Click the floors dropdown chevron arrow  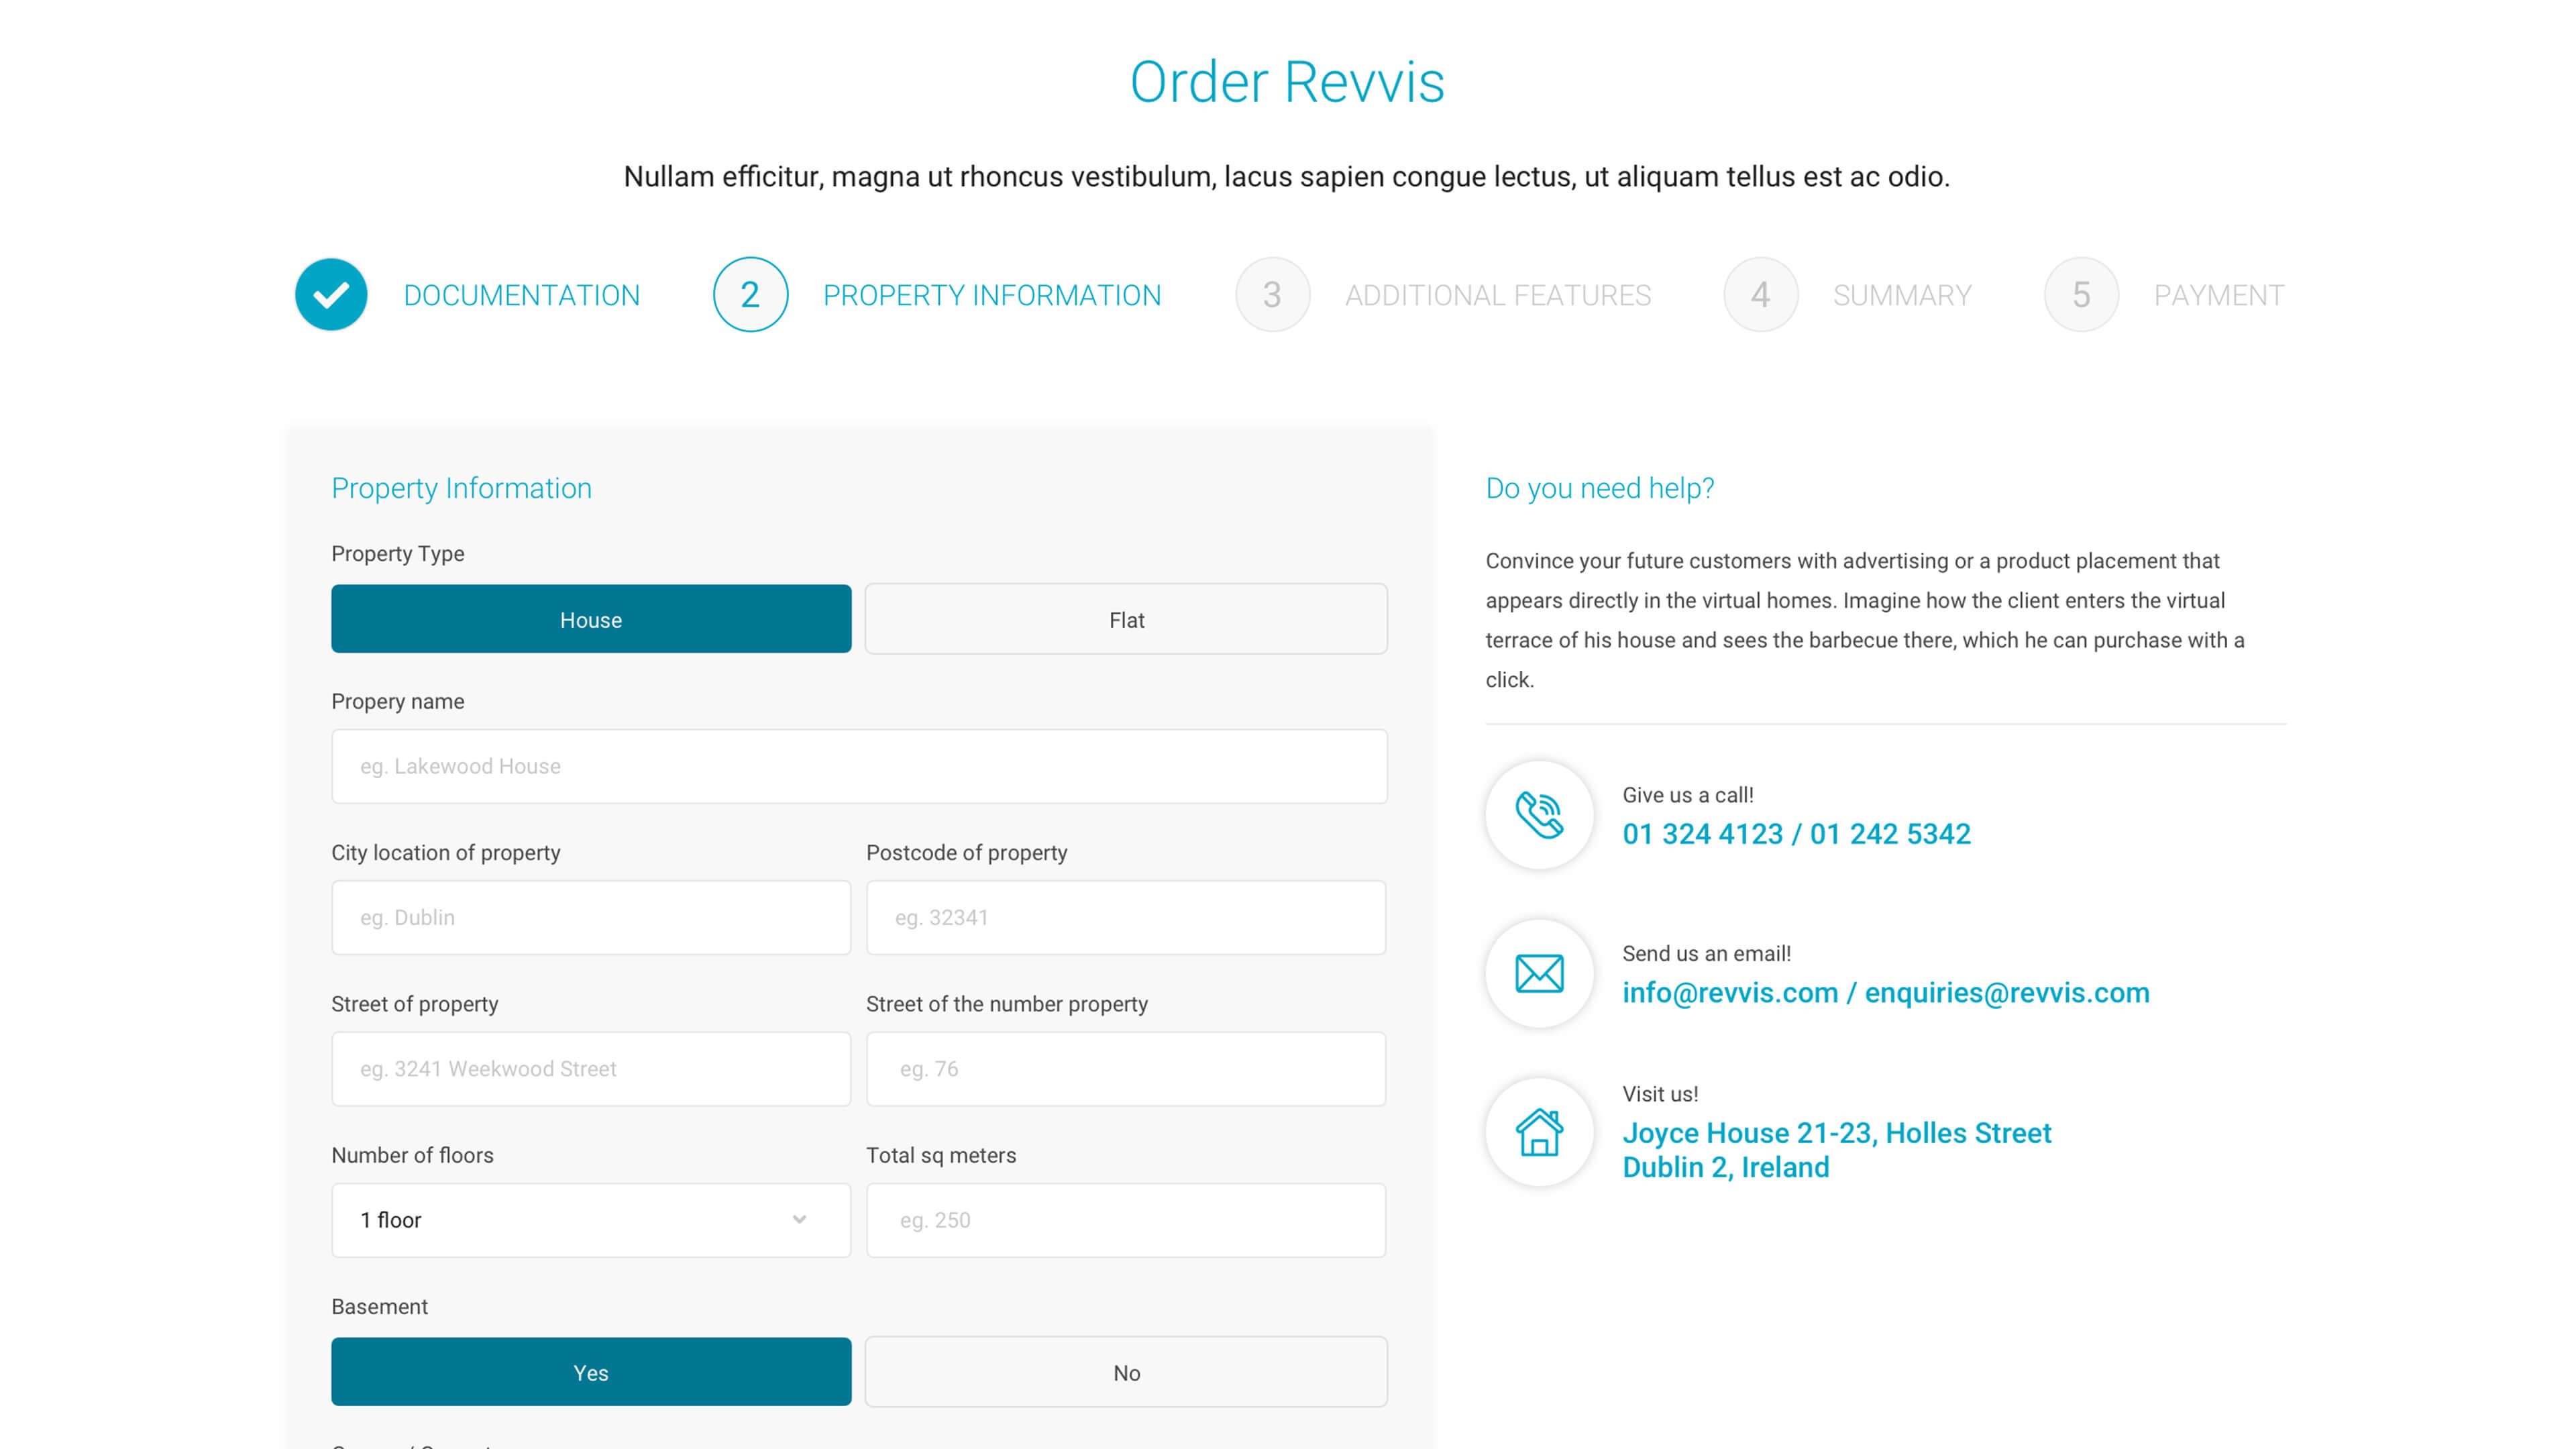tap(799, 1219)
